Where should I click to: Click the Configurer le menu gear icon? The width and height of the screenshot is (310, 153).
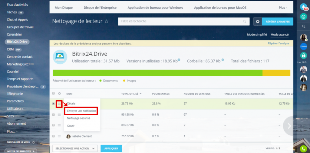(33, 142)
